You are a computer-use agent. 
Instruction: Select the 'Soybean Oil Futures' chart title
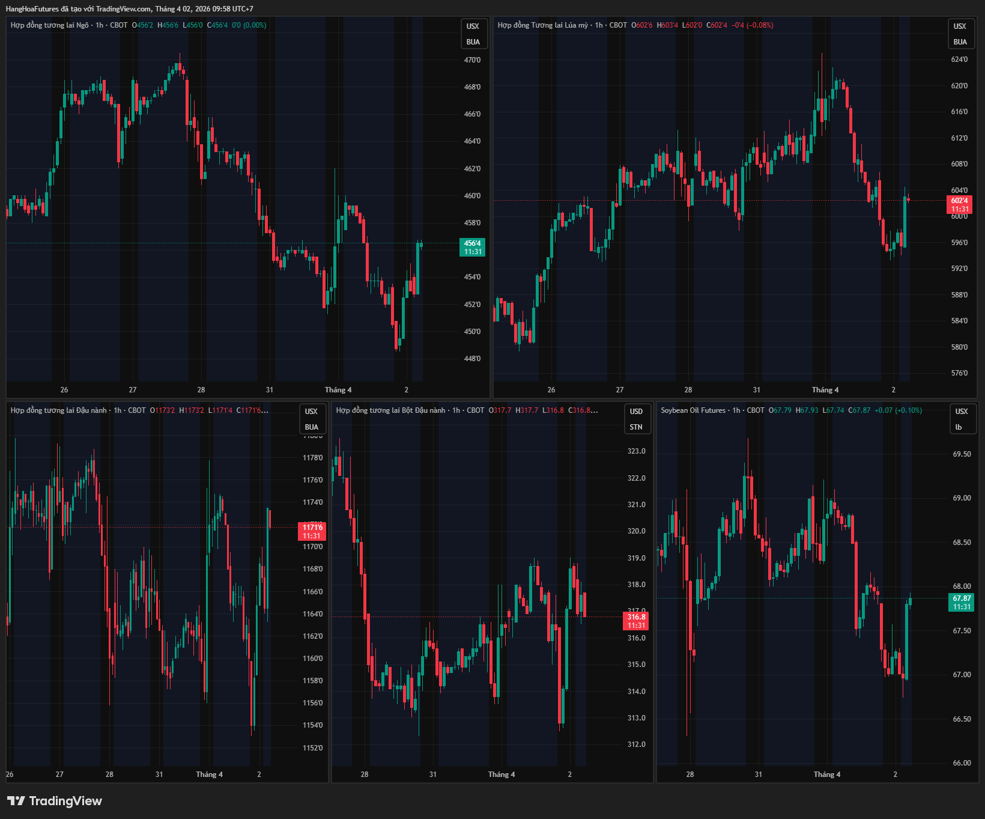tap(693, 410)
